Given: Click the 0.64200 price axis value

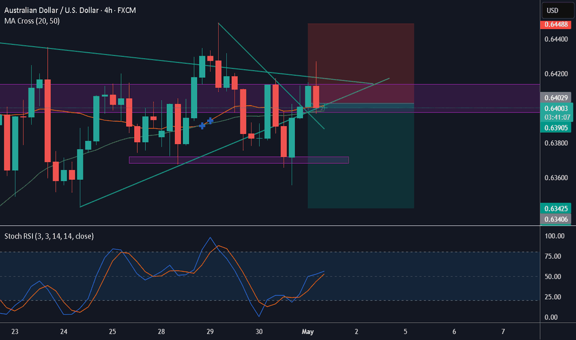Looking at the screenshot, I should point(556,74).
